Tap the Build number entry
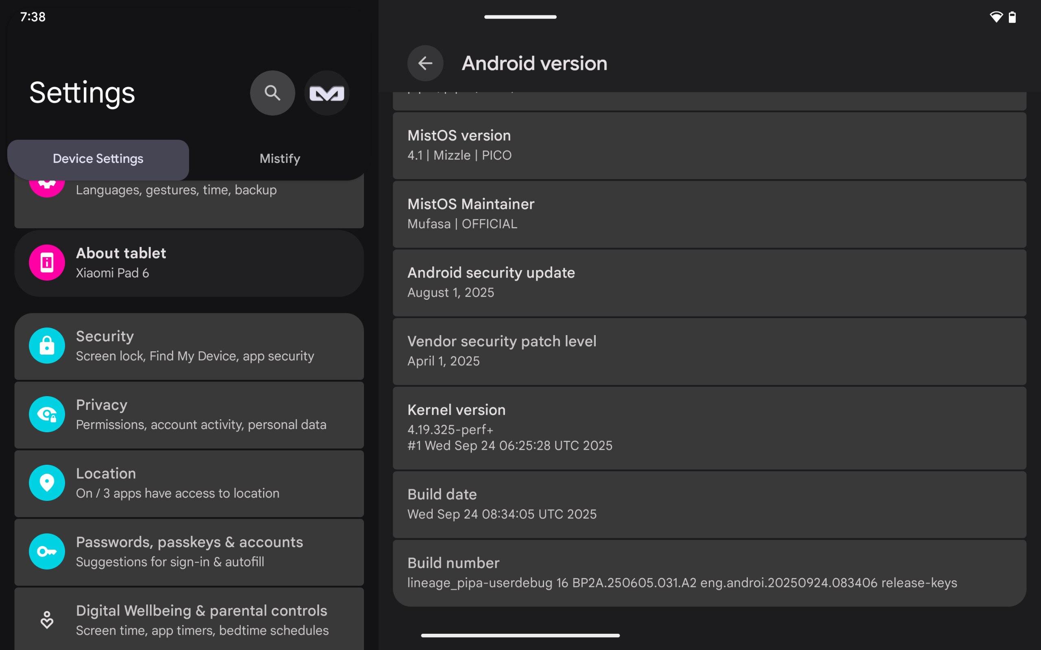This screenshot has height=650, width=1041. click(x=709, y=573)
